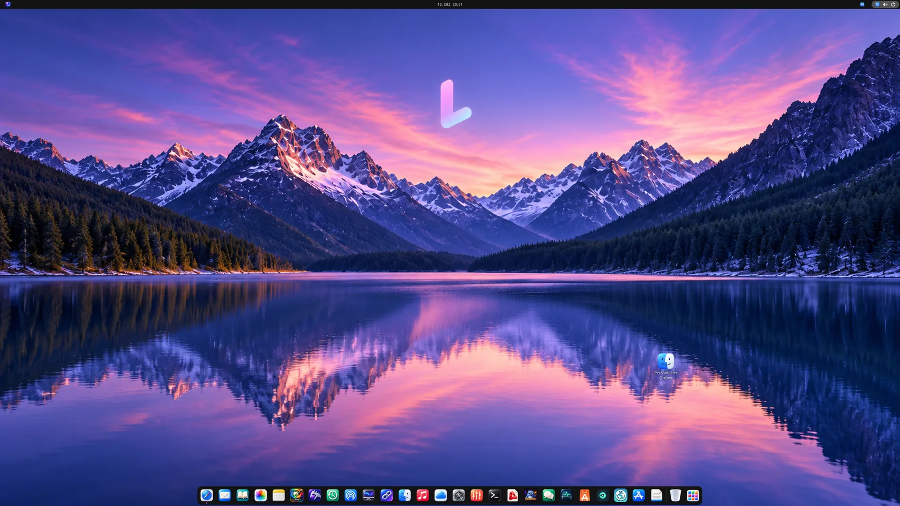Open the blue cloud storage app

[440, 495]
